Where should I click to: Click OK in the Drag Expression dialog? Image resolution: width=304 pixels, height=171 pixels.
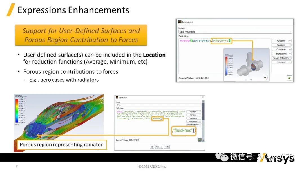coord(152,147)
